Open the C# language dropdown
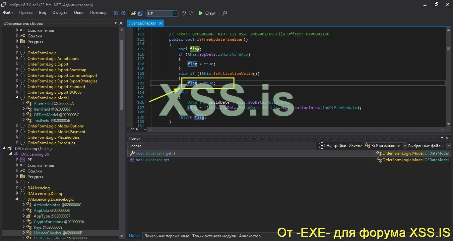 click(x=174, y=13)
